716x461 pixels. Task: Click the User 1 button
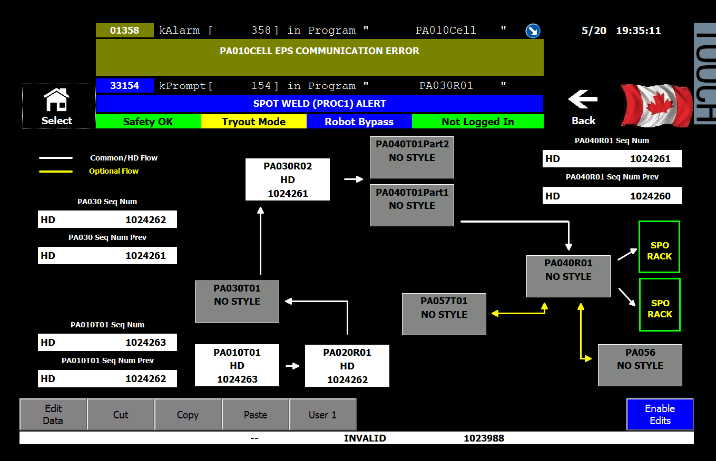[x=322, y=415]
